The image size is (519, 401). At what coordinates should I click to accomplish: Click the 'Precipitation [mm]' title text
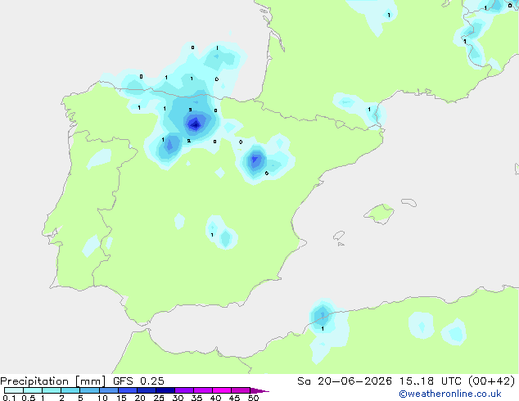pyautogui.click(x=53, y=381)
